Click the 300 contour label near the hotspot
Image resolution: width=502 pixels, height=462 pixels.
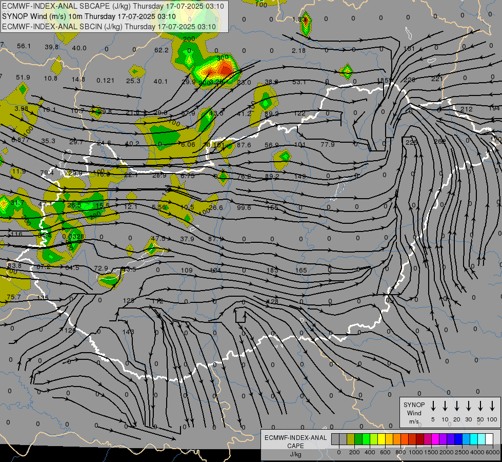[223, 57]
